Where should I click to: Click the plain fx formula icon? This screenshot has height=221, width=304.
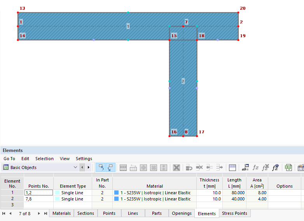coord(255,167)
